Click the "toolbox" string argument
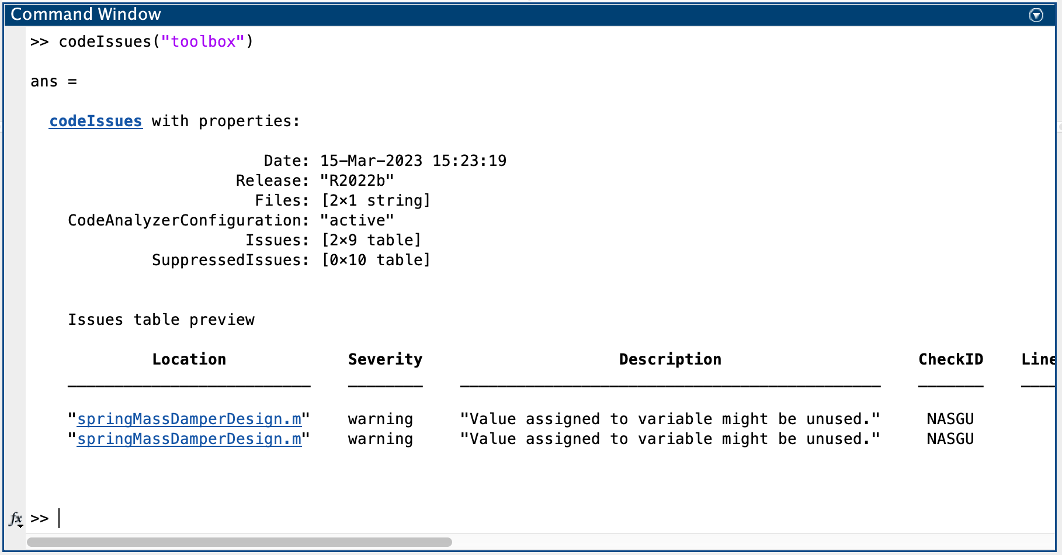 (x=203, y=41)
